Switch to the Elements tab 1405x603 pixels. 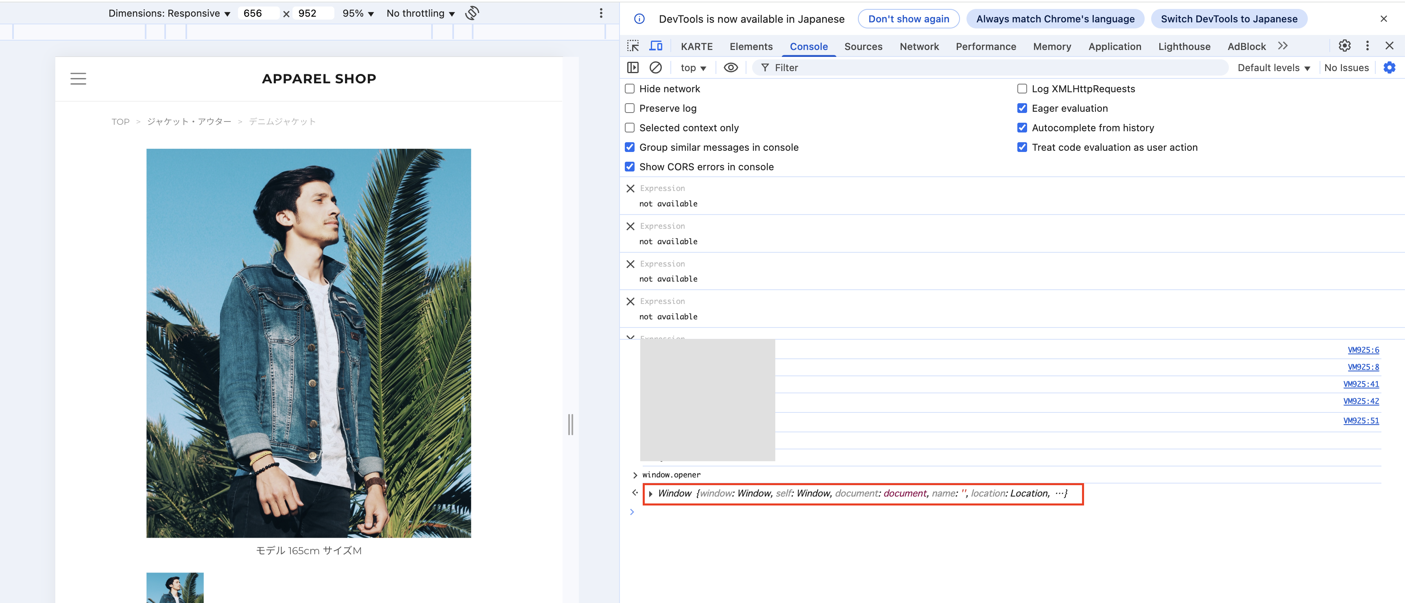tap(751, 46)
